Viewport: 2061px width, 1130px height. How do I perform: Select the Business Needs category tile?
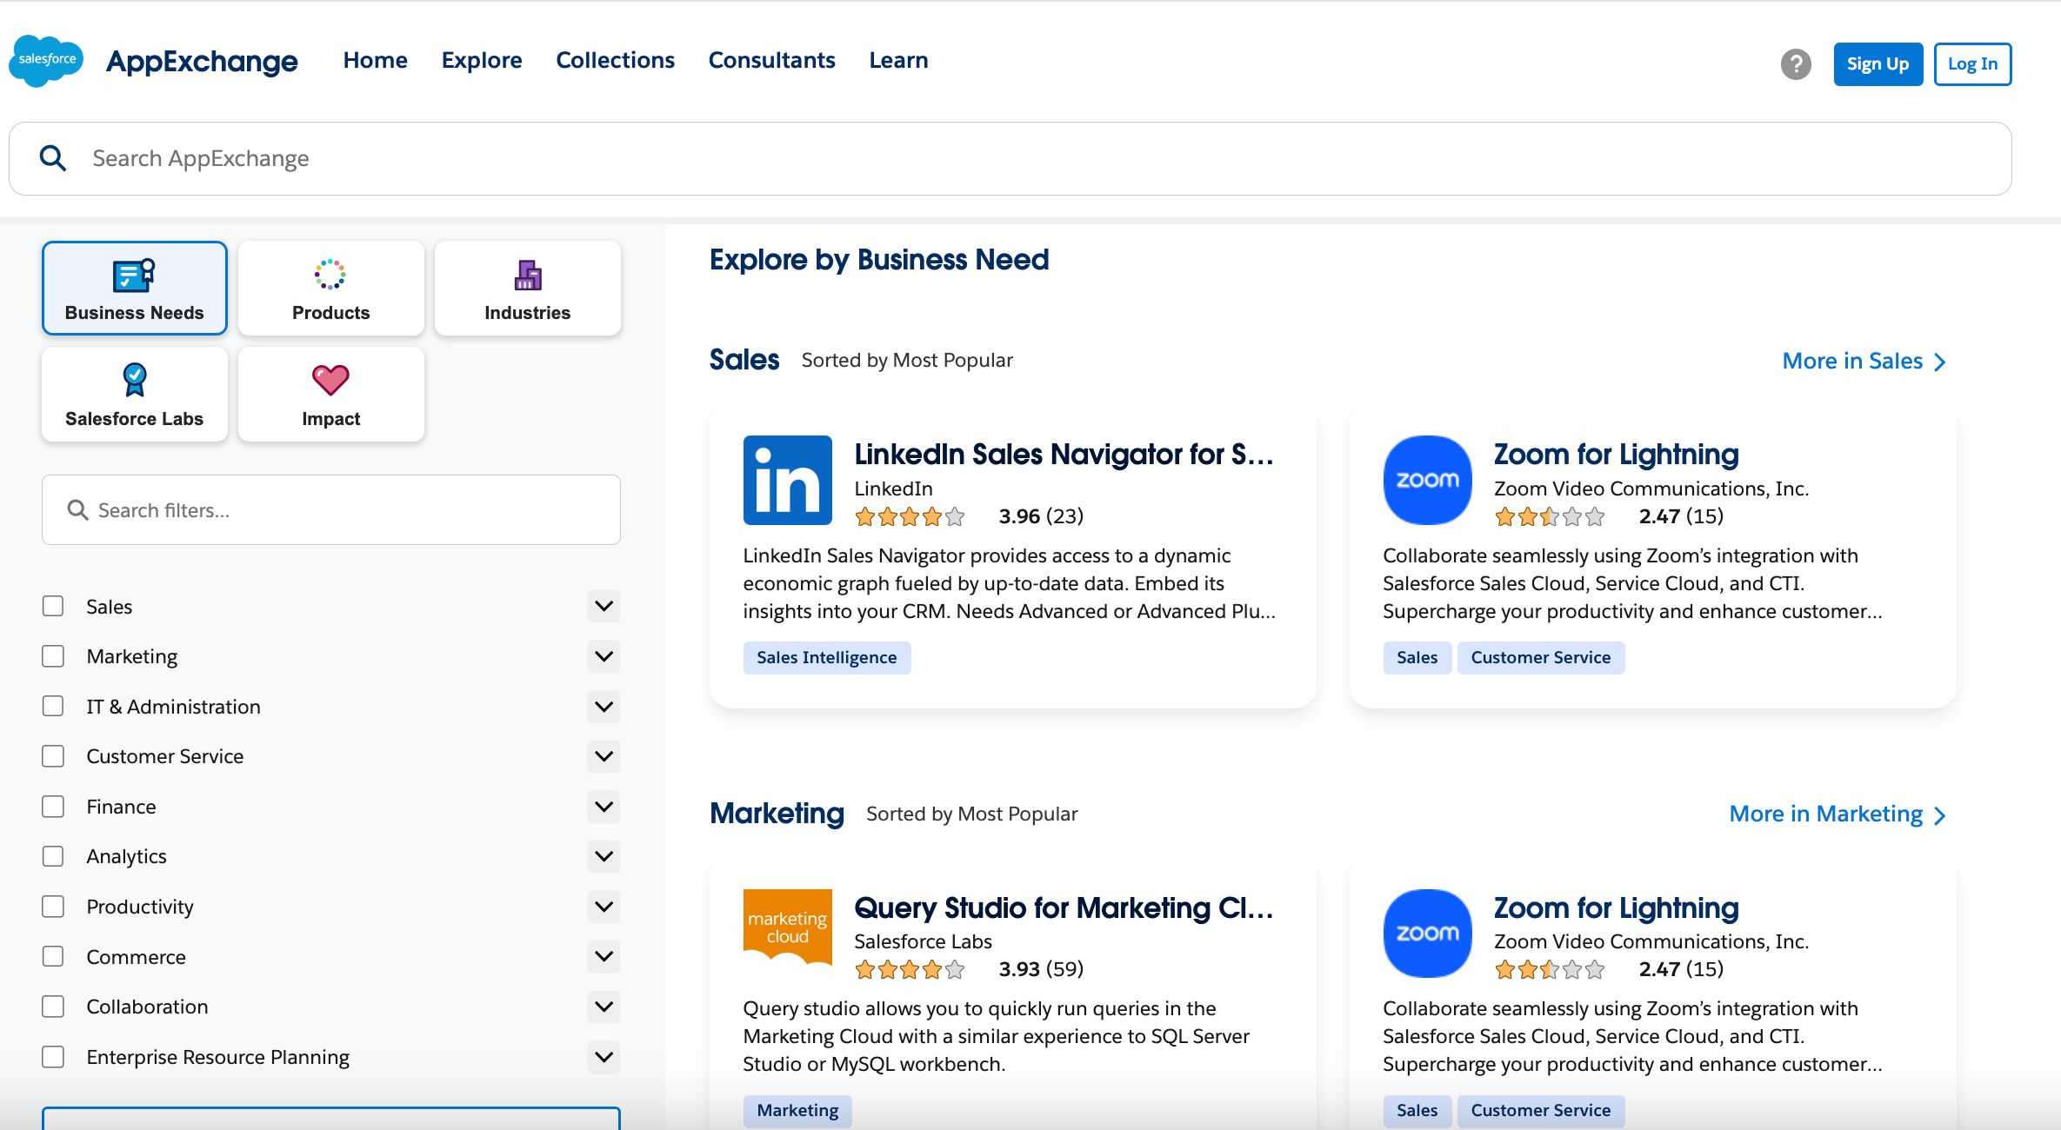134,289
